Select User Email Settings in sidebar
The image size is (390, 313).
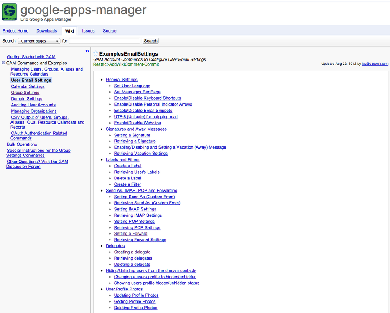coord(31,80)
